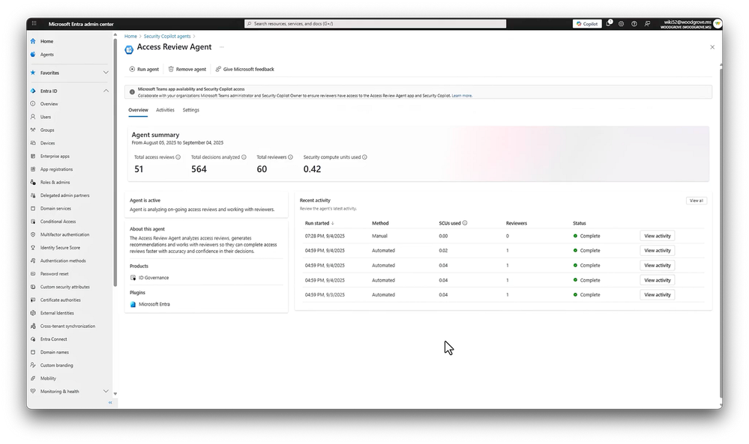This screenshot has height=444, width=749.
Task: Click Remove agent
Action: click(x=187, y=69)
